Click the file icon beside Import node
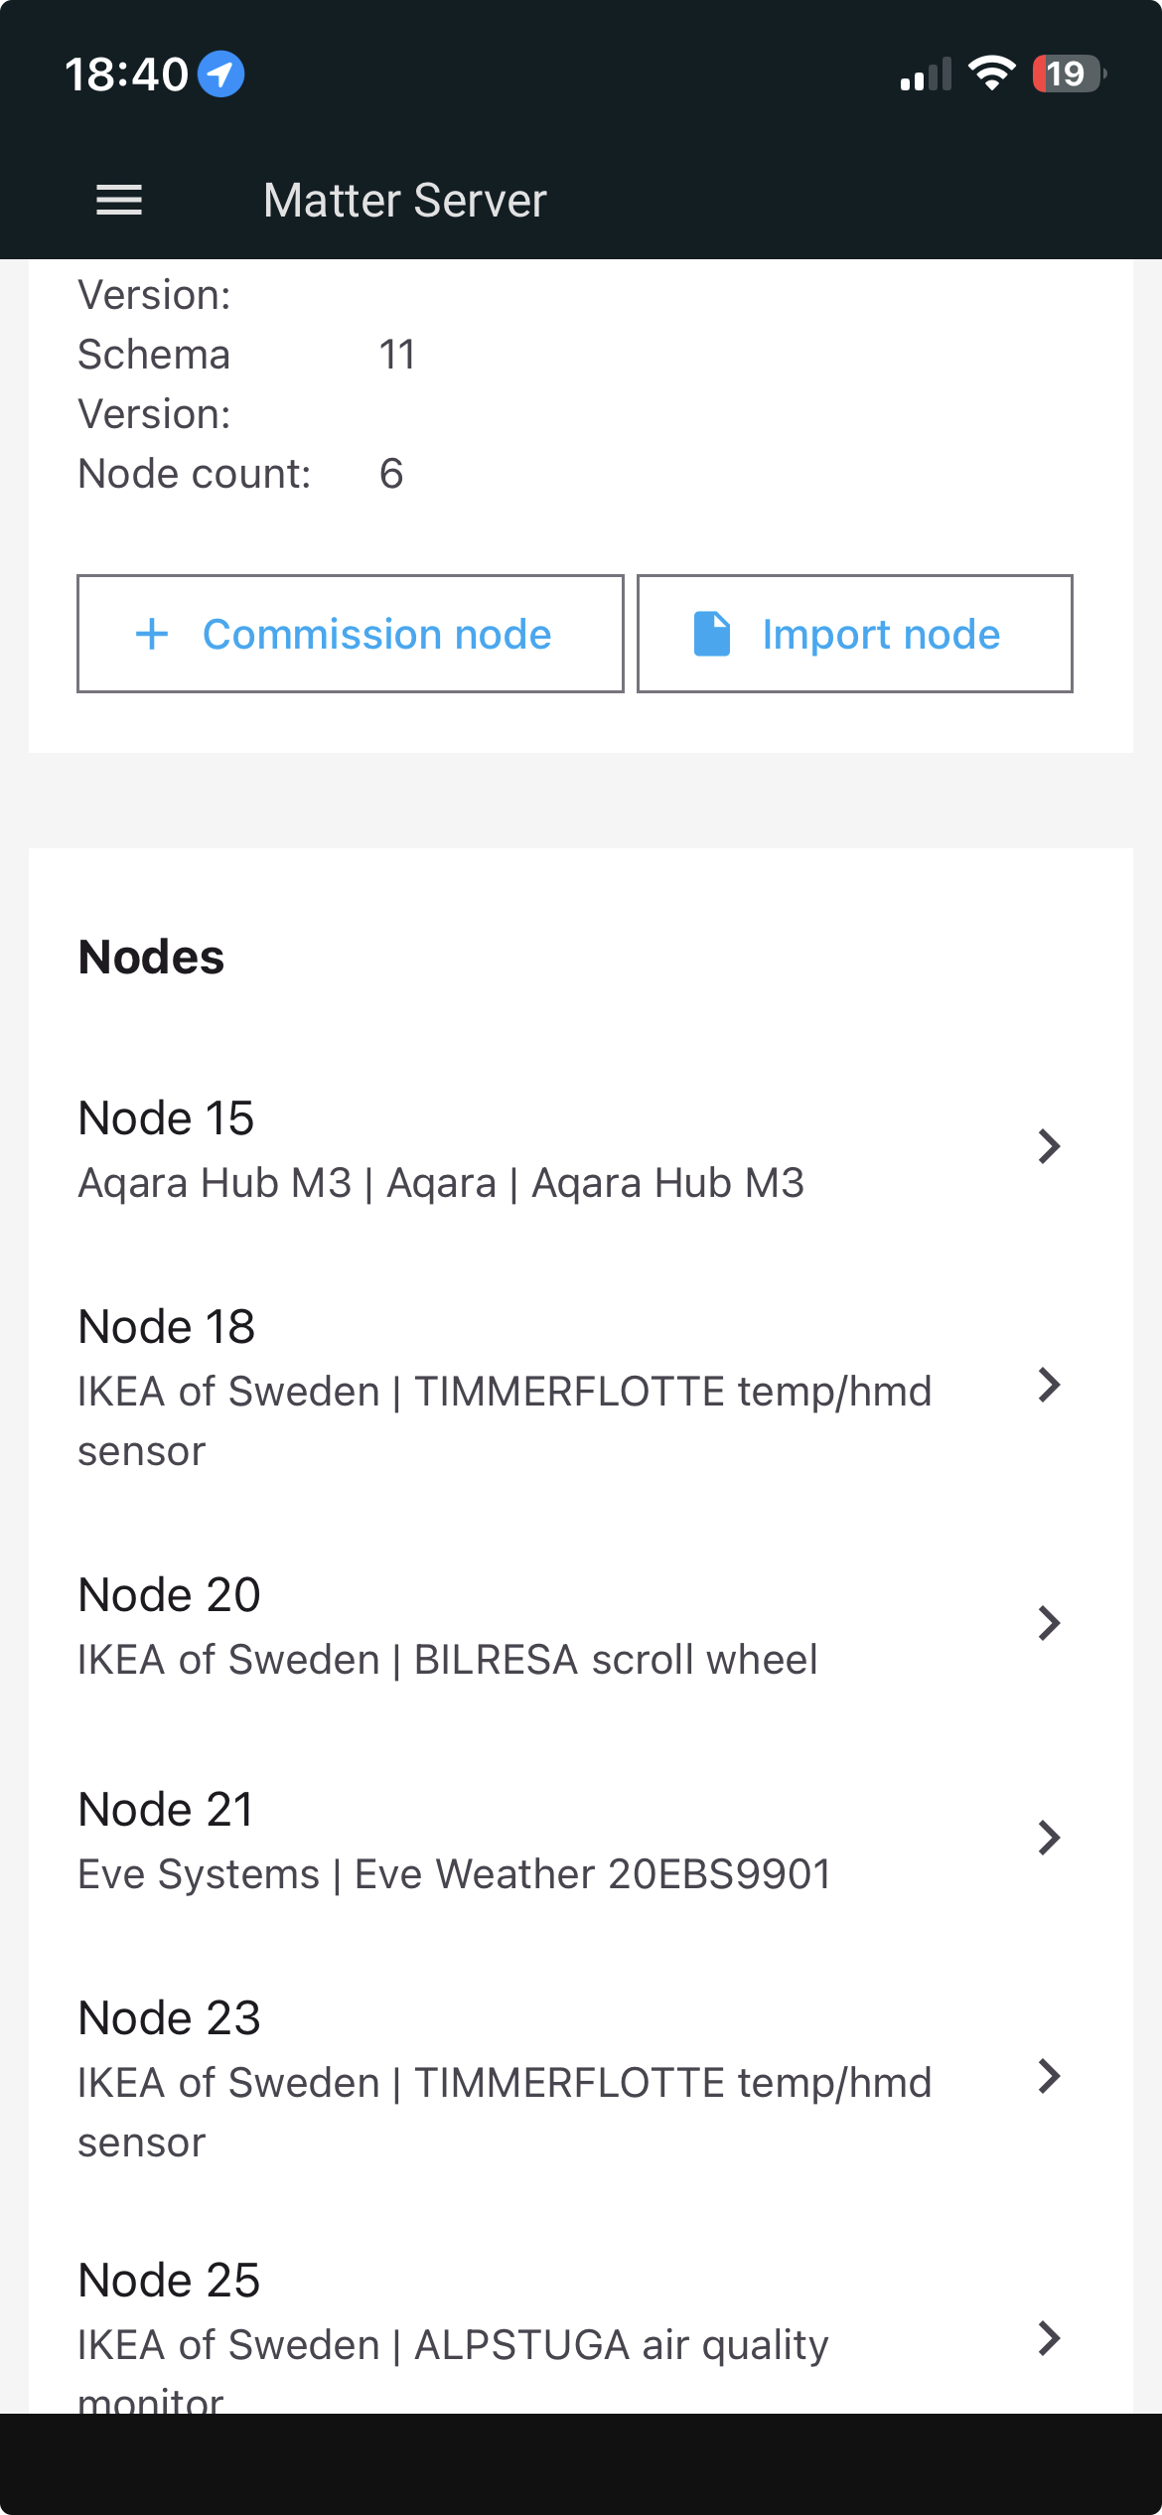 coord(711,634)
